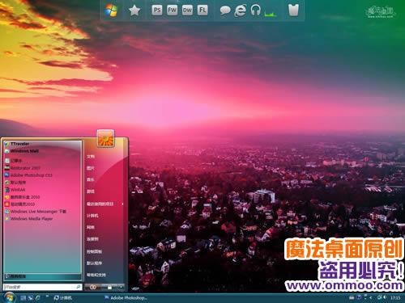The image size is (405, 303).
Task: Expand the All Programs arrow entry
Action: click(42, 276)
